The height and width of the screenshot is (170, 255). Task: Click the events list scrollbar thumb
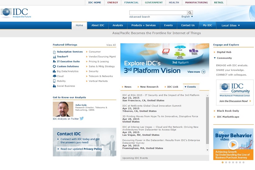tap(207, 120)
